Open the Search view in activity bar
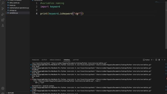 pyautogui.click(x=3, y=3)
